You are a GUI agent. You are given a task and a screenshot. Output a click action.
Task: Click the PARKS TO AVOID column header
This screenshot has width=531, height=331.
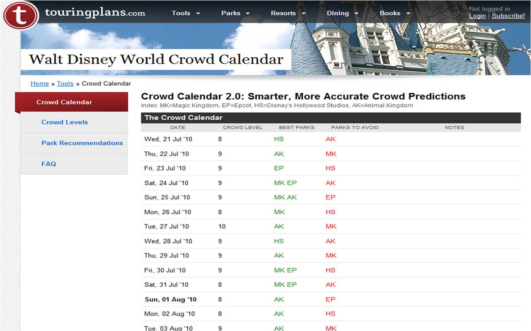click(x=355, y=128)
